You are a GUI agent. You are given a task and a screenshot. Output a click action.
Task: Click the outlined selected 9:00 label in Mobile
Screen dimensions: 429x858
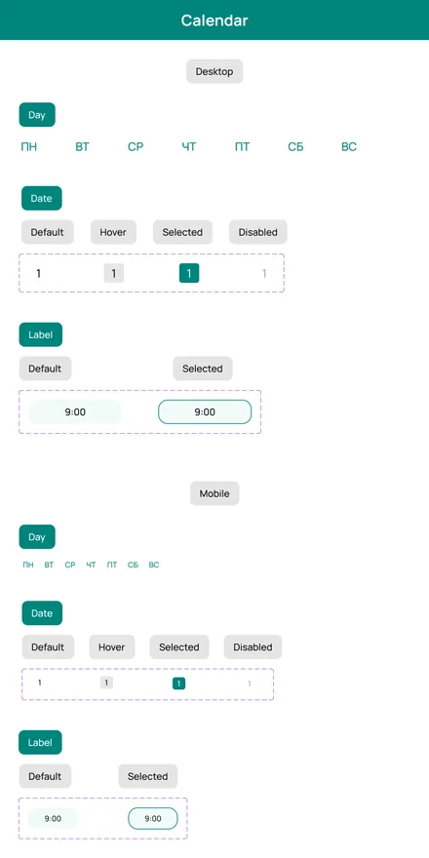pyautogui.click(x=153, y=819)
